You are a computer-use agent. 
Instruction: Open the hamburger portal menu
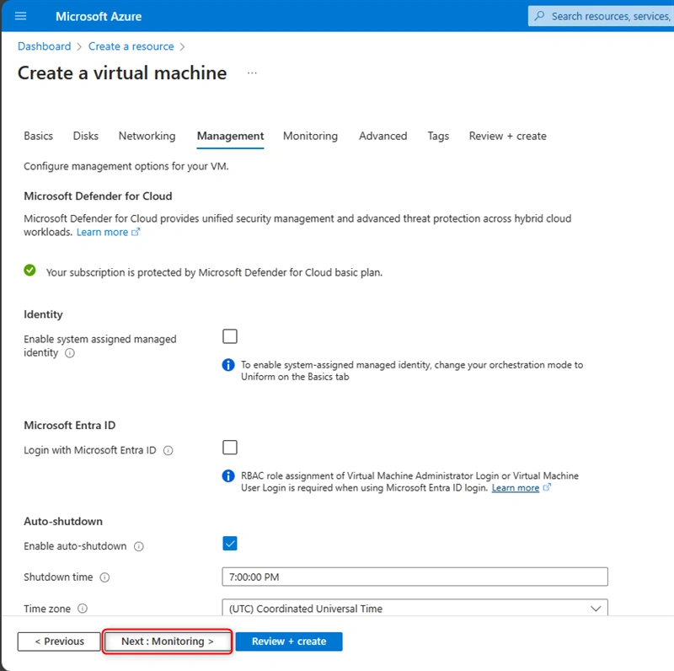coord(20,16)
